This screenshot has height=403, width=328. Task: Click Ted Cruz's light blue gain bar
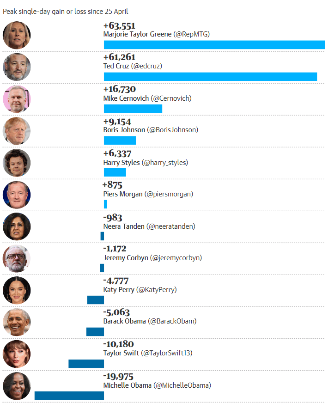click(x=210, y=77)
